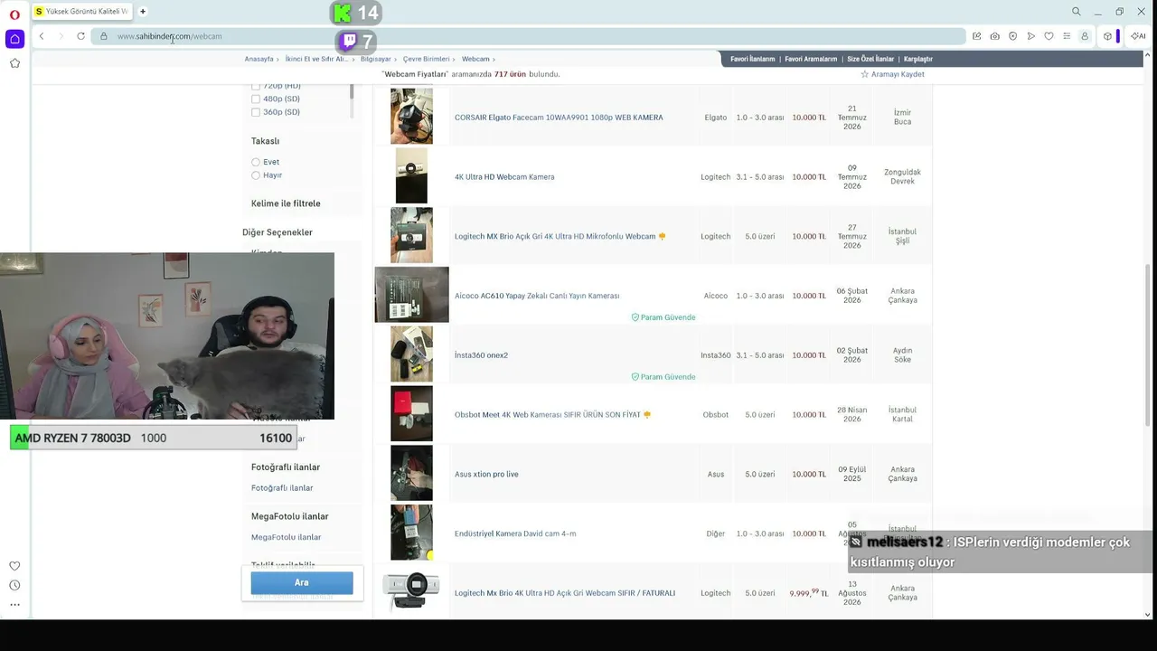Click the star icon beside Aramayı Kaydet
This screenshot has height=651, width=1157.
click(x=864, y=74)
